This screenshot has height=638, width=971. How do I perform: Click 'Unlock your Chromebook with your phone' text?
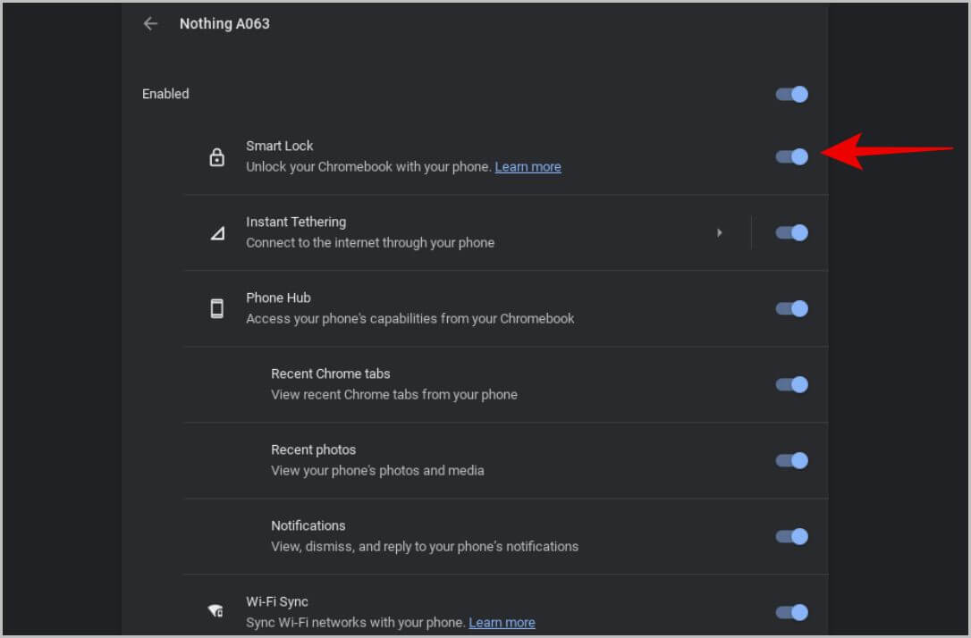[x=369, y=166]
